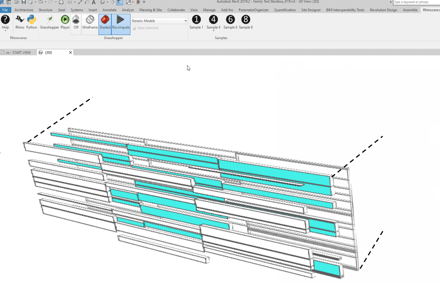Open the File menu
This screenshot has height=284, width=440.
(x=5, y=10)
